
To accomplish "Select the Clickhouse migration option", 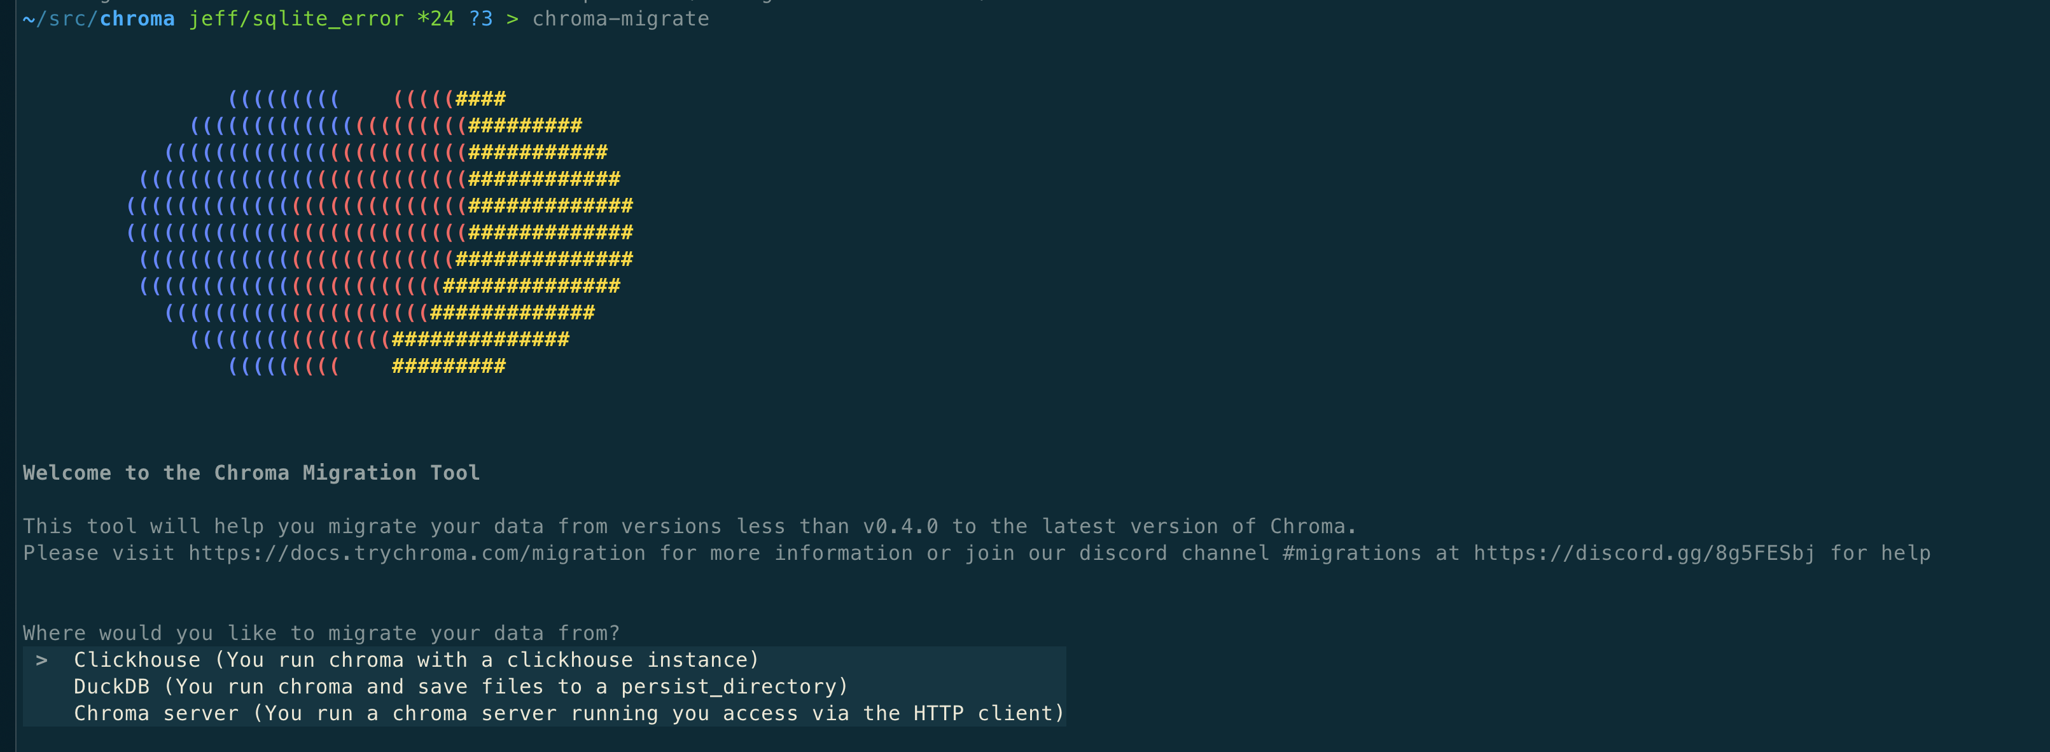I will (x=415, y=660).
